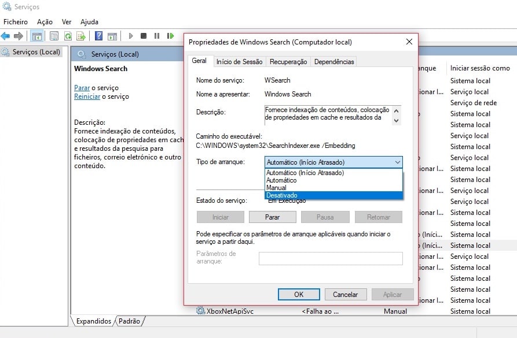Click the Serviços (Local) header icon
The height and width of the screenshot is (338, 517).
82,54
